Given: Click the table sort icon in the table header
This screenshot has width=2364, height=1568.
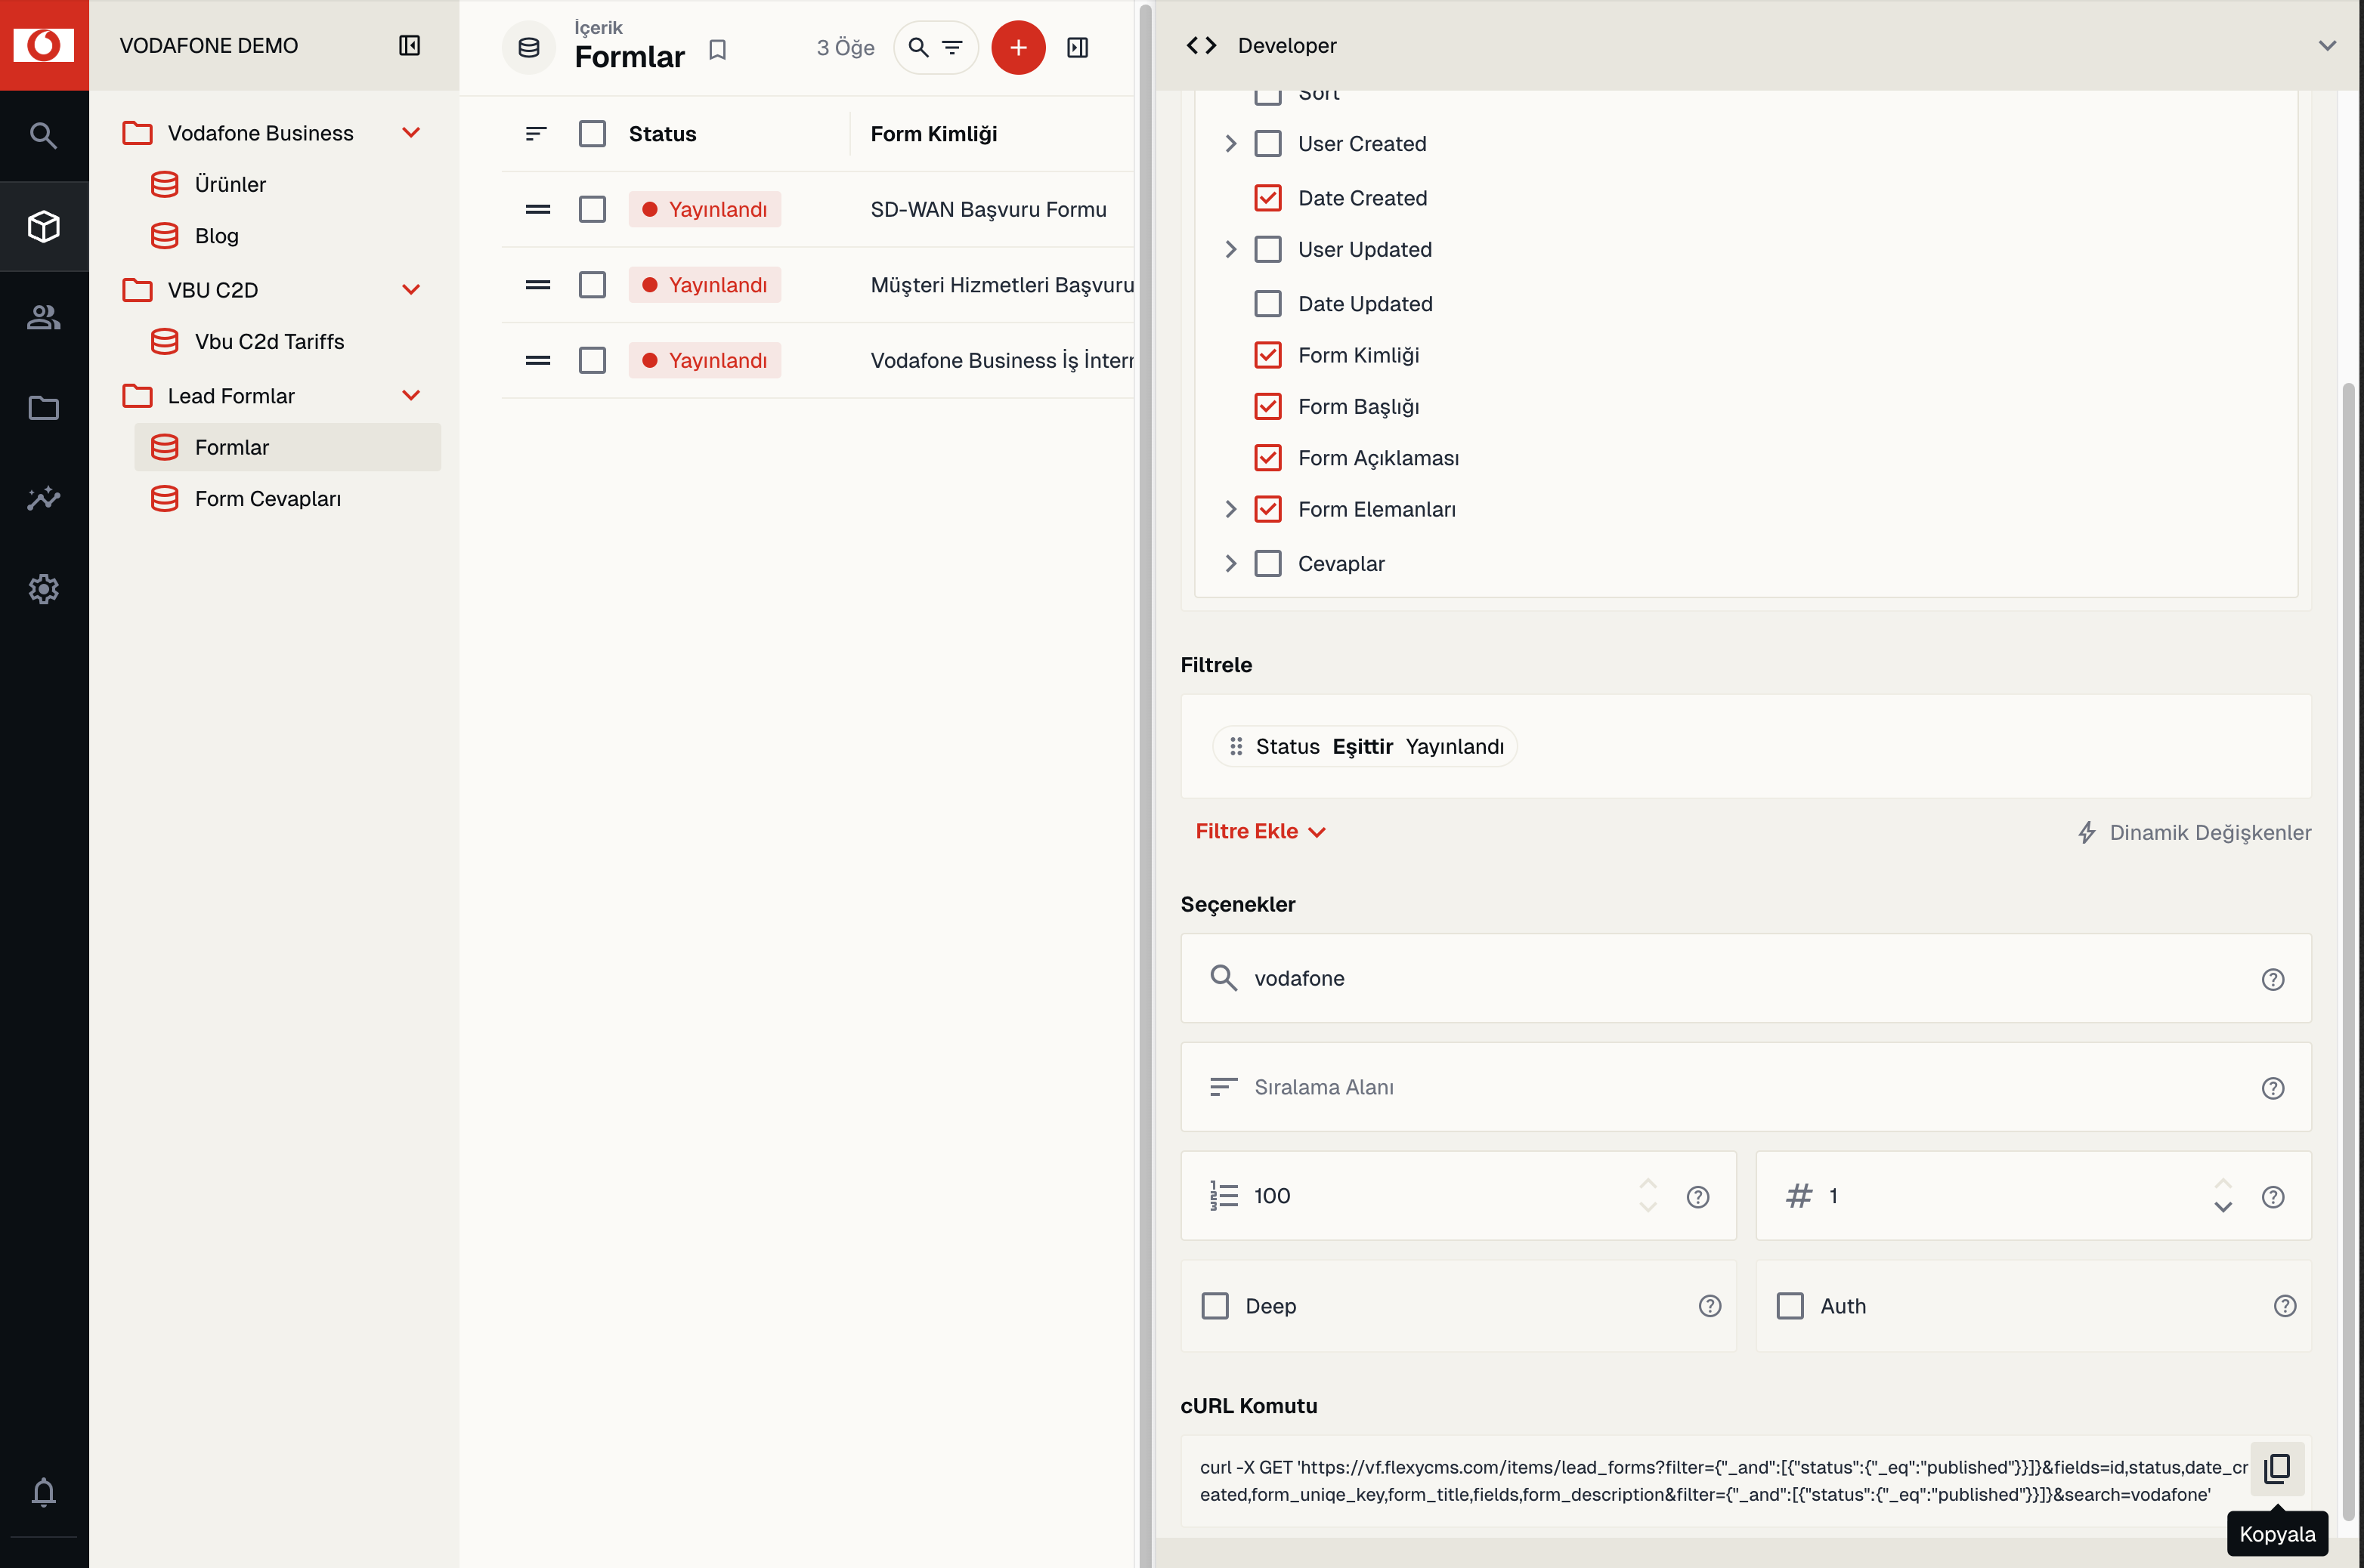Looking at the screenshot, I should click(537, 133).
